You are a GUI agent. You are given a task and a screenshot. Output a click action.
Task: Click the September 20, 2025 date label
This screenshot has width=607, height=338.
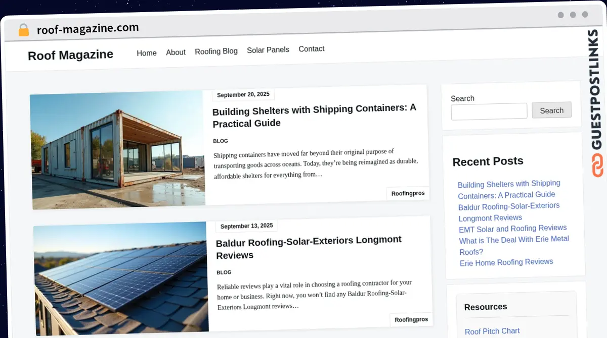(243, 94)
